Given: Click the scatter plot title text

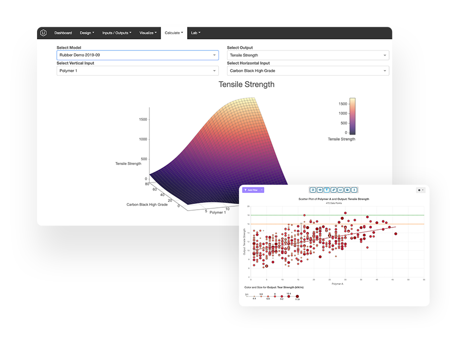Looking at the screenshot, I should (334, 199).
